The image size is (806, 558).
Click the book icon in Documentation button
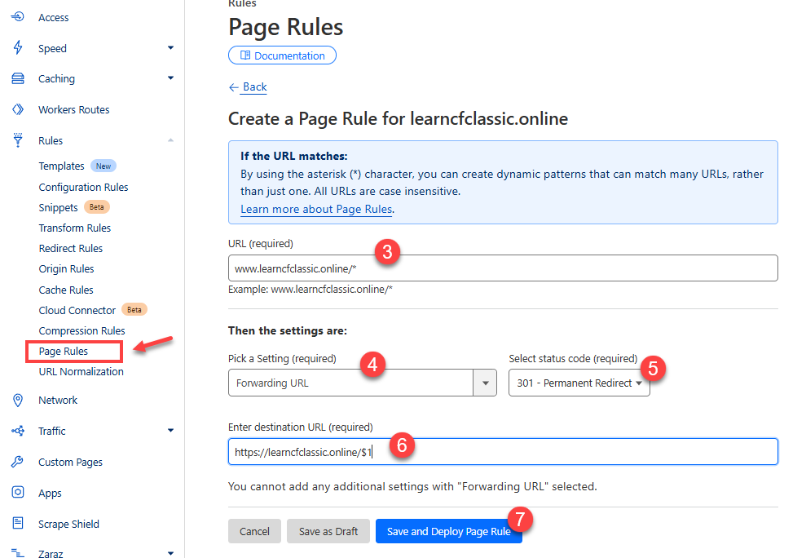[245, 55]
